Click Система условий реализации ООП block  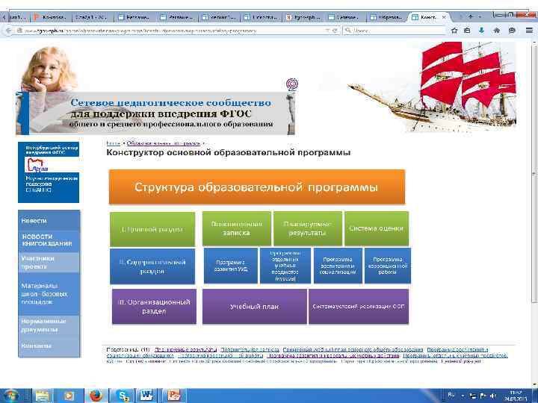pos(359,307)
